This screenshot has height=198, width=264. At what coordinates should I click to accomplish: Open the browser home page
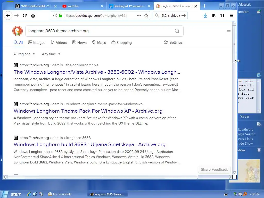click(33, 16)
